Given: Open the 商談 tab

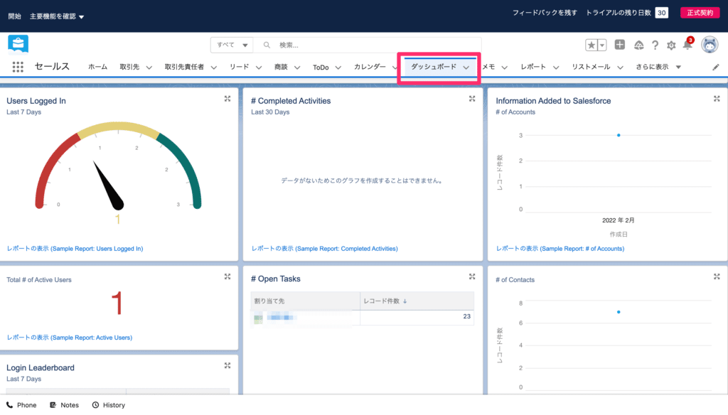Looking at the screenshot, I should pos(281,67).
